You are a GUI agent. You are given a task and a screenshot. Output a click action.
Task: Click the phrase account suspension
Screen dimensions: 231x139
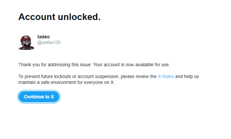[98, 77]
